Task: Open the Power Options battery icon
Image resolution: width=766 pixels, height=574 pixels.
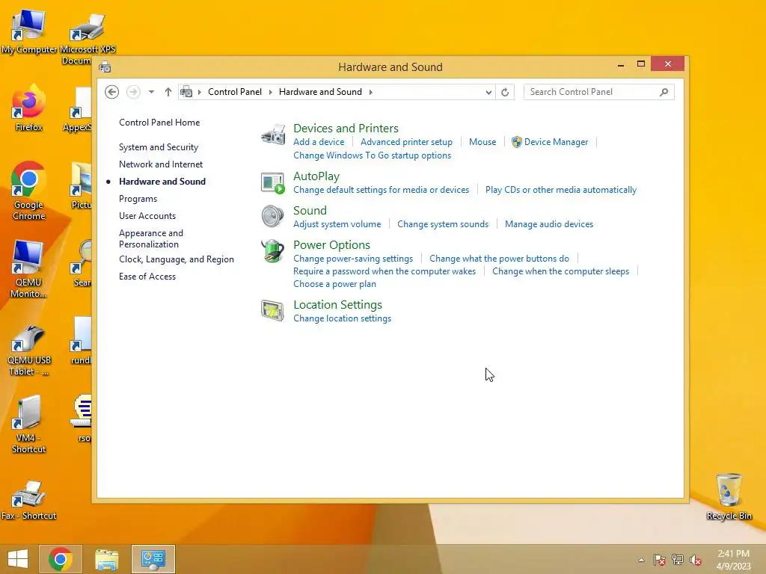Action: [272, 251]
